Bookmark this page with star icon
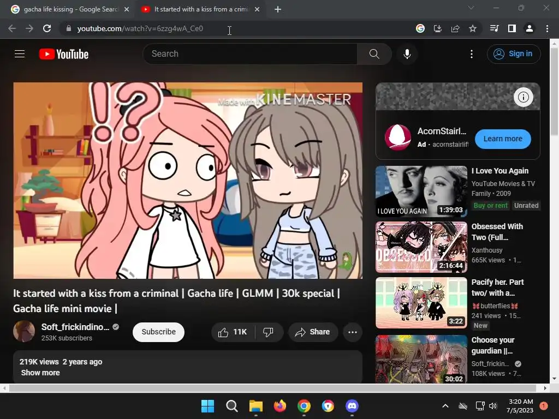This screenshot has height=419, width=559. click(472, 28)
